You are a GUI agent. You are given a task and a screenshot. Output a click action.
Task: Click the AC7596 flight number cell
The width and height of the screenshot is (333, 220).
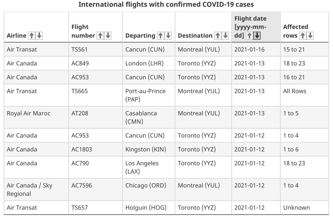click(96, 189)
